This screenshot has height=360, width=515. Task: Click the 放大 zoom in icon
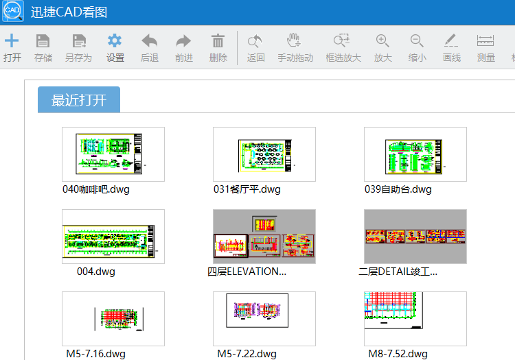pyautogui.click(x=382, y=41)
